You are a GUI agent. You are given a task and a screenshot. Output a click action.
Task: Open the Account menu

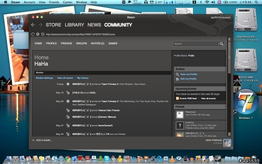tap(29, 2)
